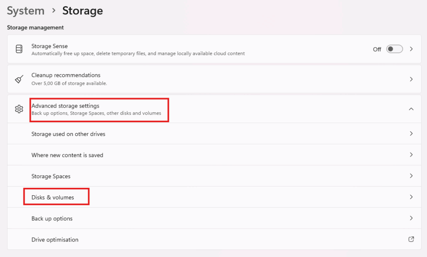Open Disks & volumes
Screen dimensions: 427x257
pos(214,197)
